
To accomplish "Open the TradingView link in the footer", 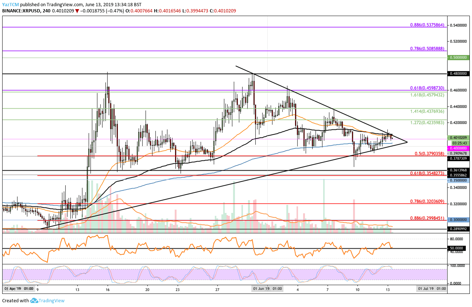I will (52, 301).
